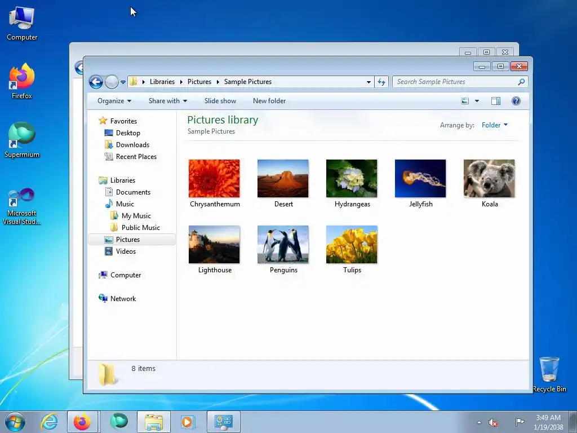The width and height of the screenshot is (577, 433).
Task: Maximize the Sample Pictures window
Action: pyautogui.click(x=500, y=67)
